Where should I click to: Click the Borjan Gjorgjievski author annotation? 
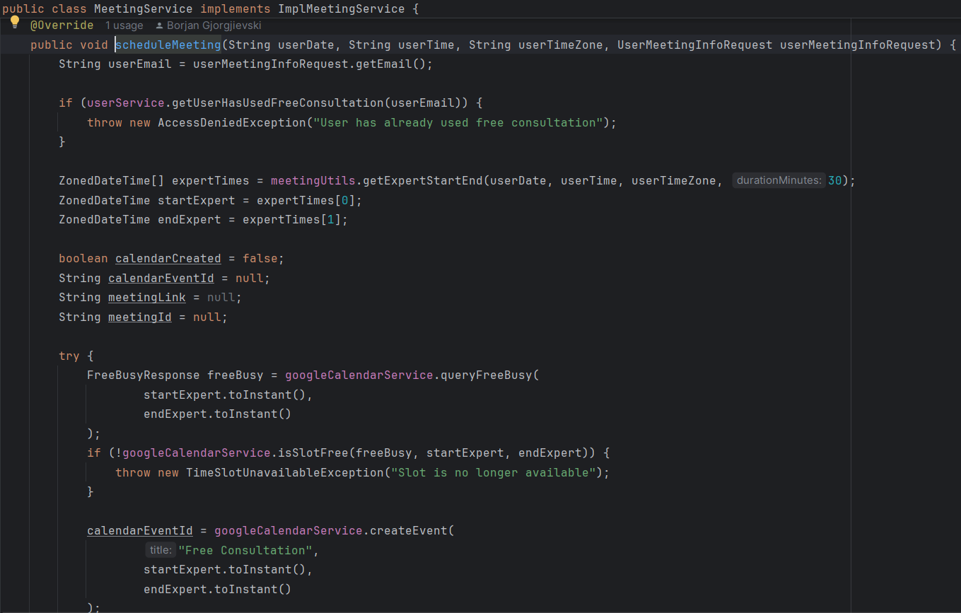[214, 25]
